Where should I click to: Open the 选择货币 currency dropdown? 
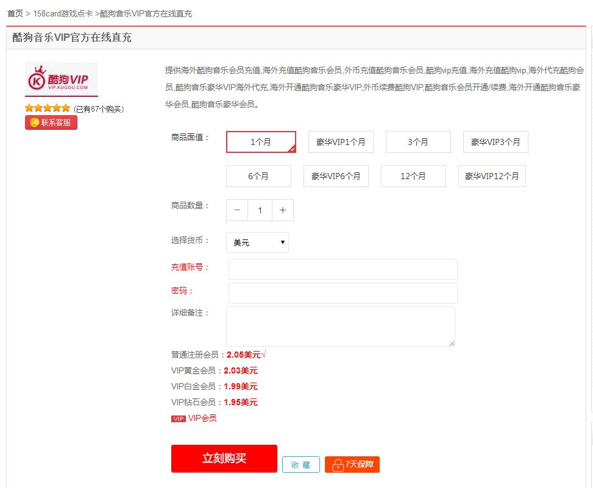[x=258, y=242]
